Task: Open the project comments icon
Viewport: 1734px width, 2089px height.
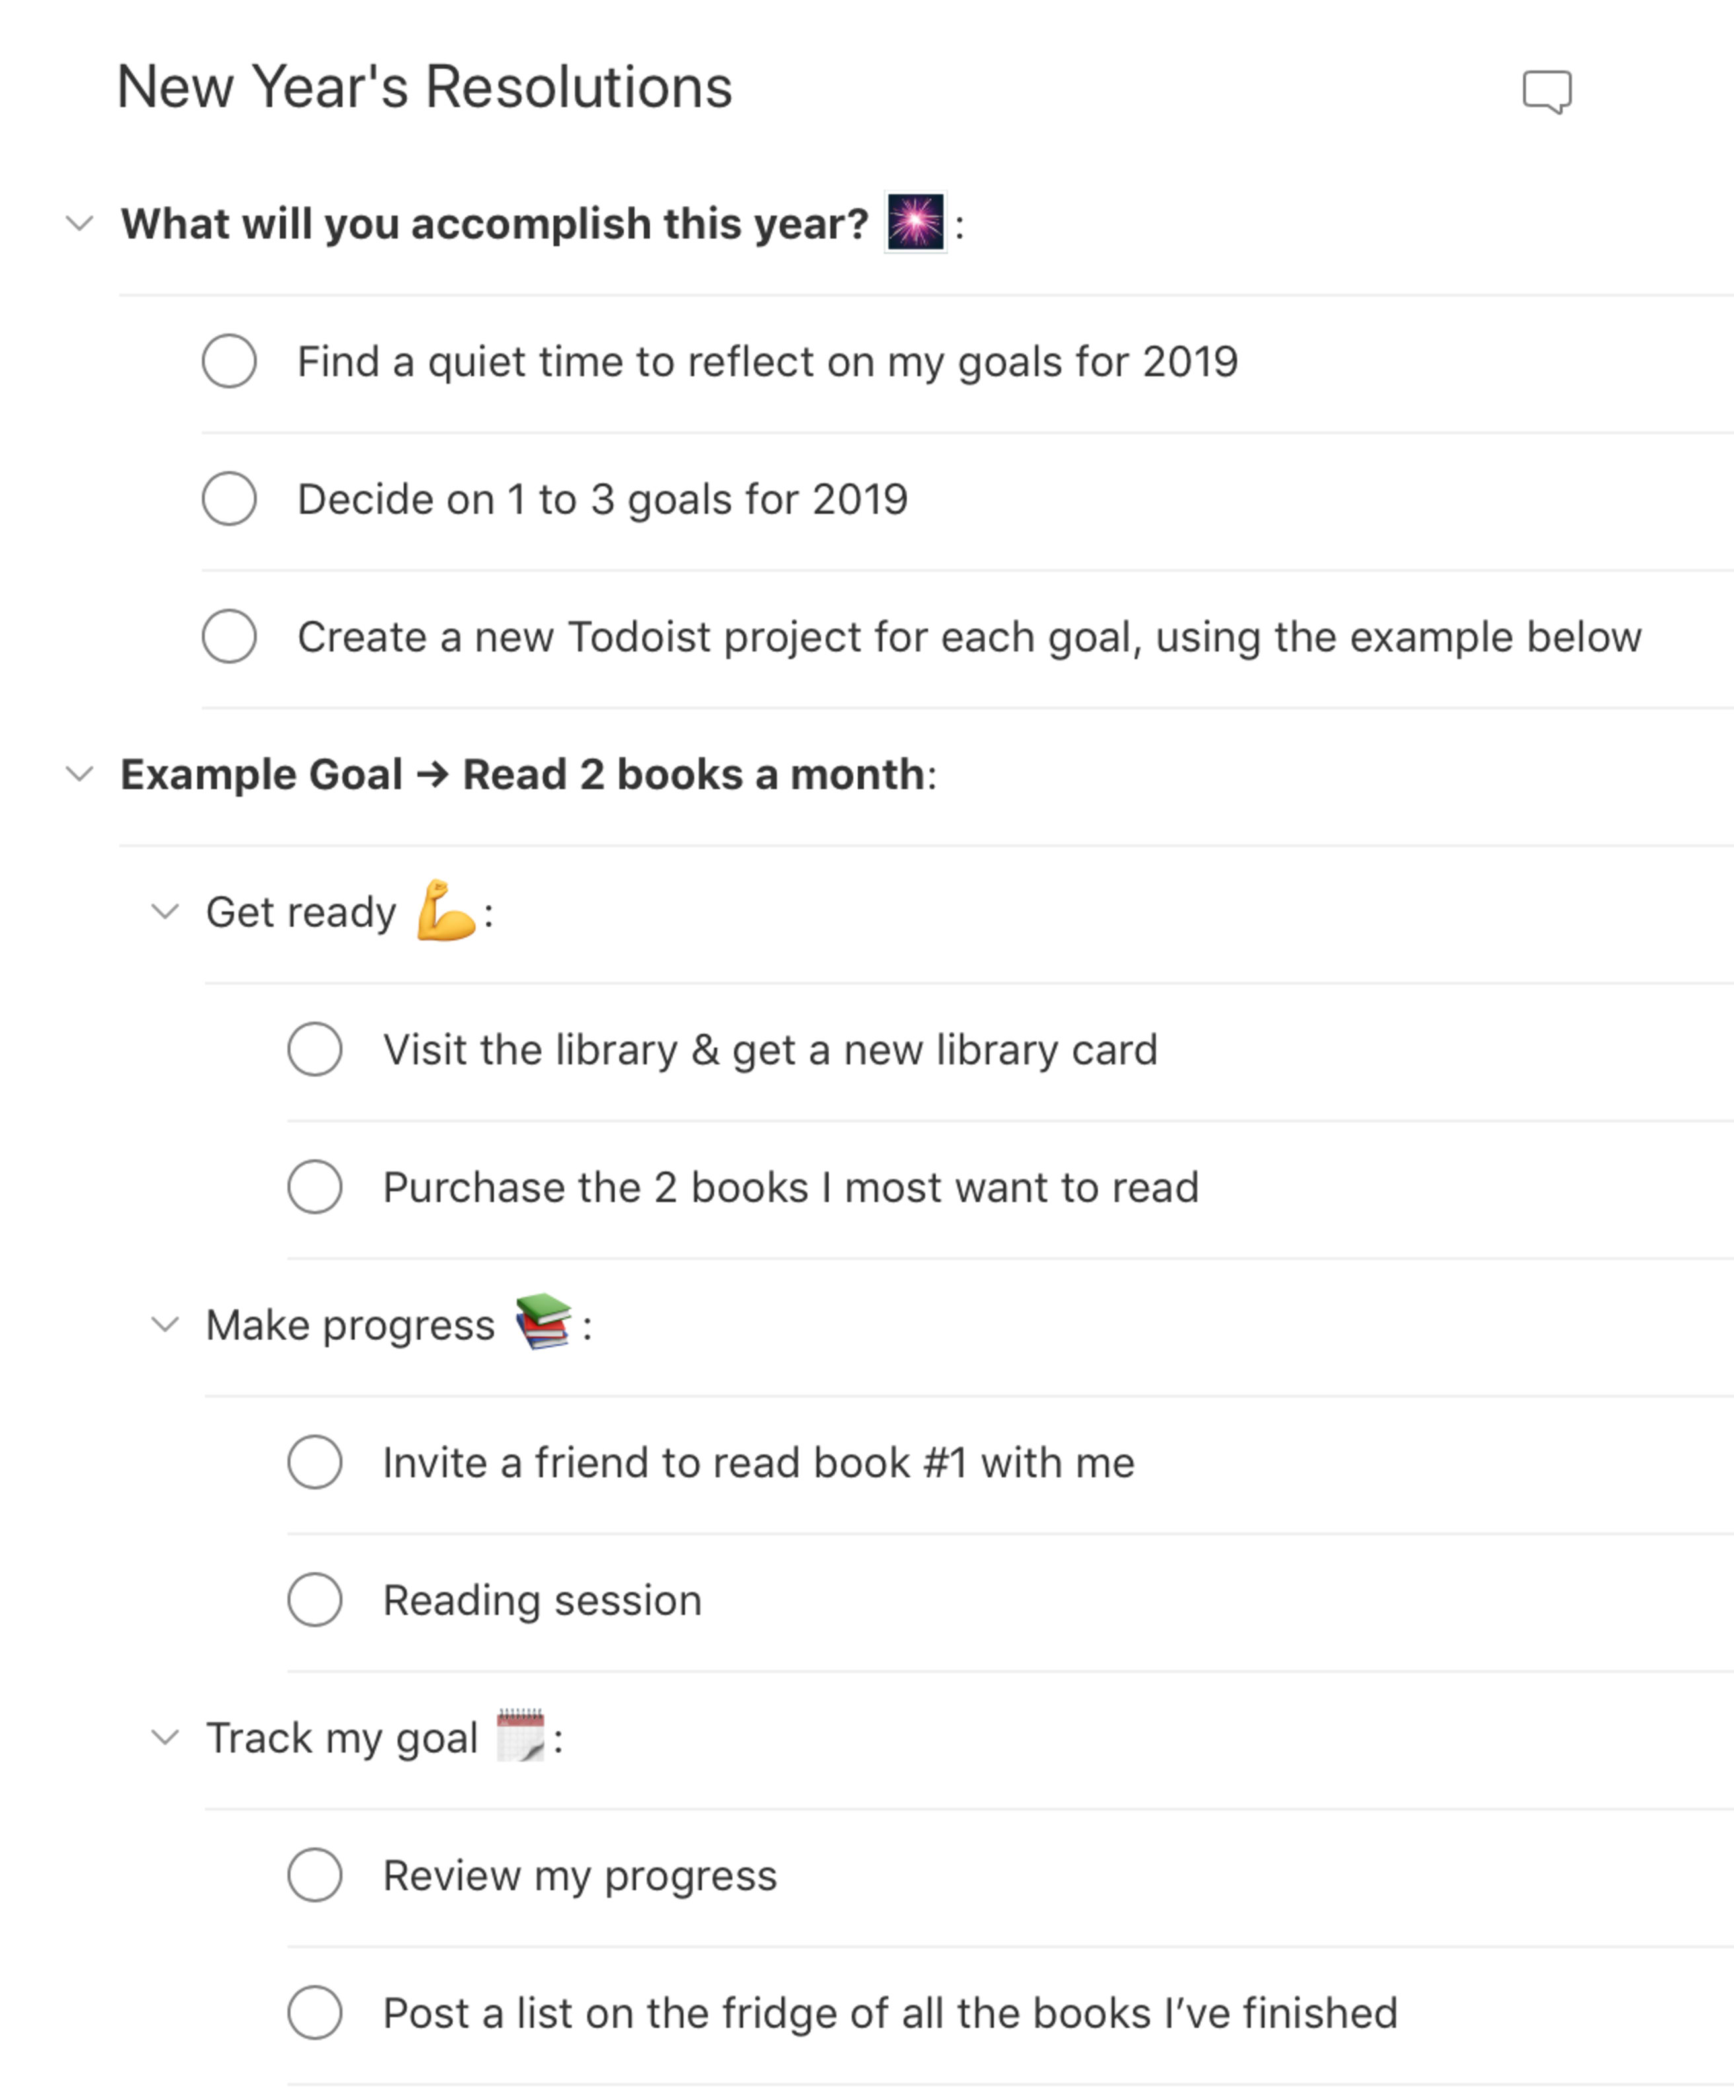Action: [x=1548, y=91]
